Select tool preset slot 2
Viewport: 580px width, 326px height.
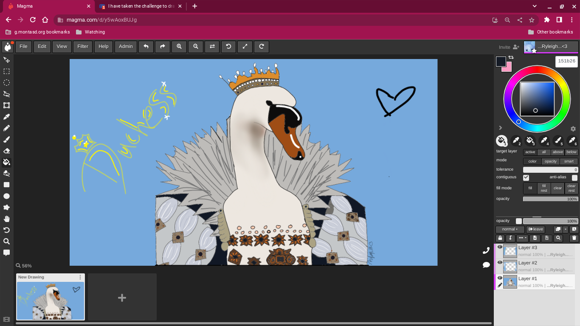pos(515,141)
